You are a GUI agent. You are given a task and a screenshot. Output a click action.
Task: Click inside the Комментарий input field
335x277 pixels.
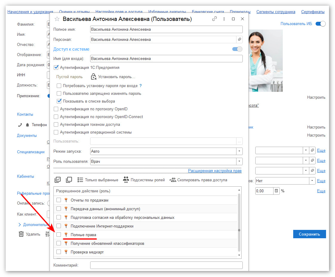click(x=166, y=265)
